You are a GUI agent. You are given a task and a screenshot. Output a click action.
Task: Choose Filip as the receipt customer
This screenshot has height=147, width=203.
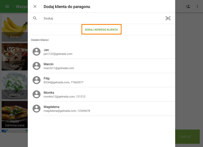pyautogui.click(x=101, y=80)
